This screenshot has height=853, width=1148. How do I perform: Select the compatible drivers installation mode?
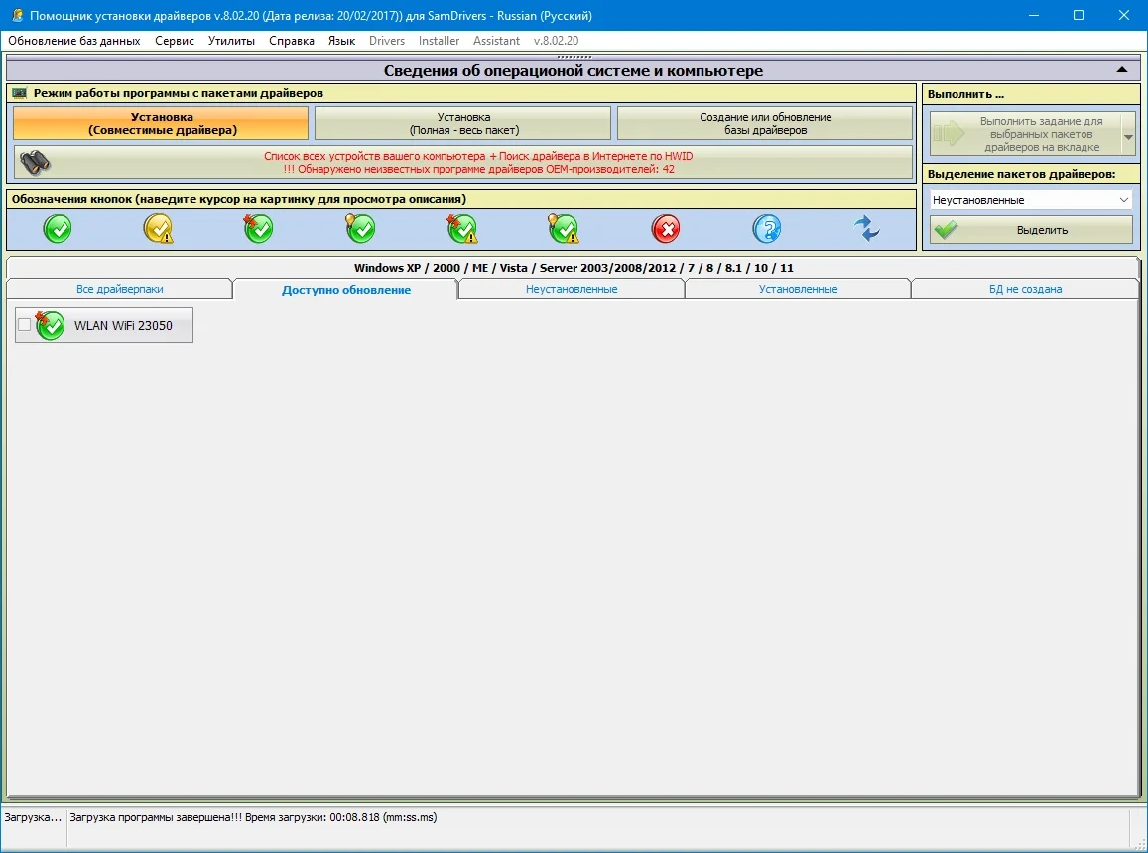[x=161, y=123]
